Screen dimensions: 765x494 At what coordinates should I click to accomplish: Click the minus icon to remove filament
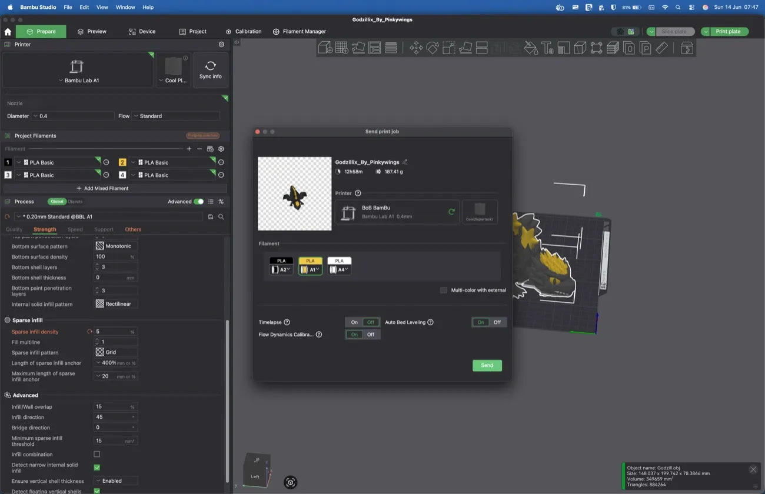click(199, 149)
